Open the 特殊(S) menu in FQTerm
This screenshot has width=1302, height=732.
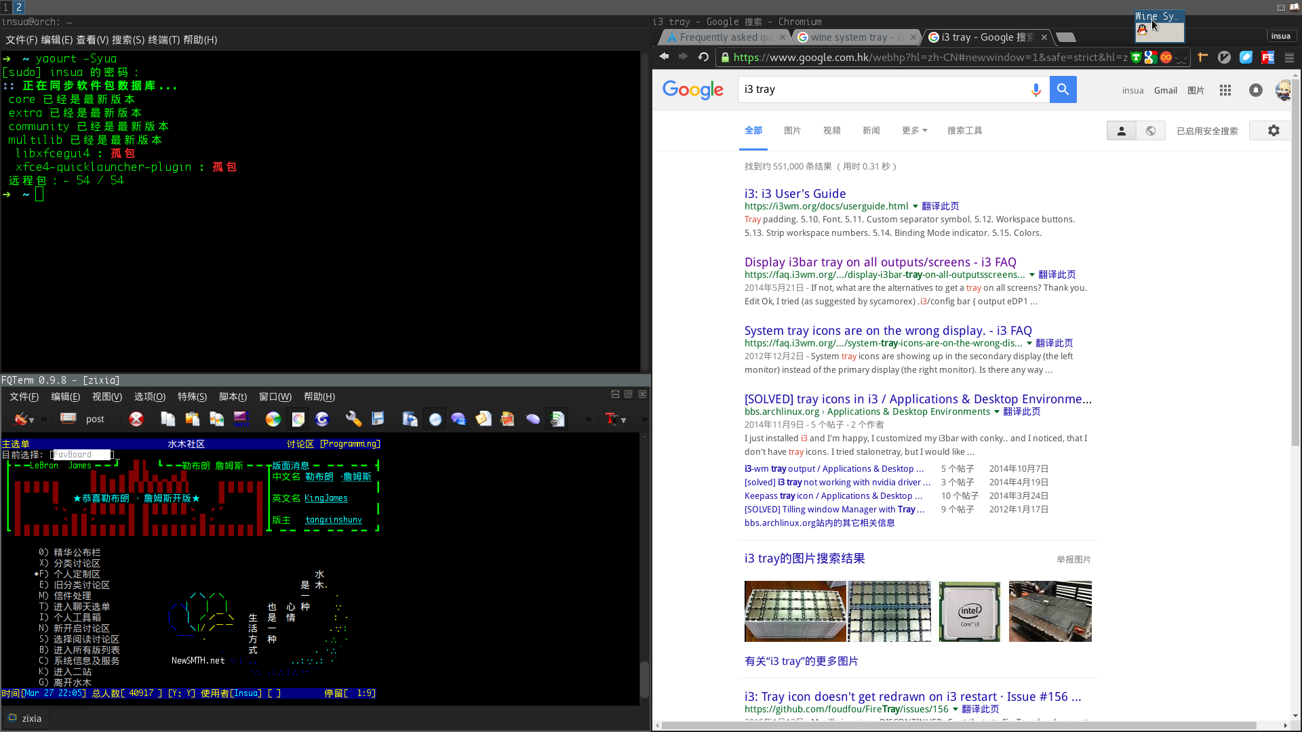[192, 397]
